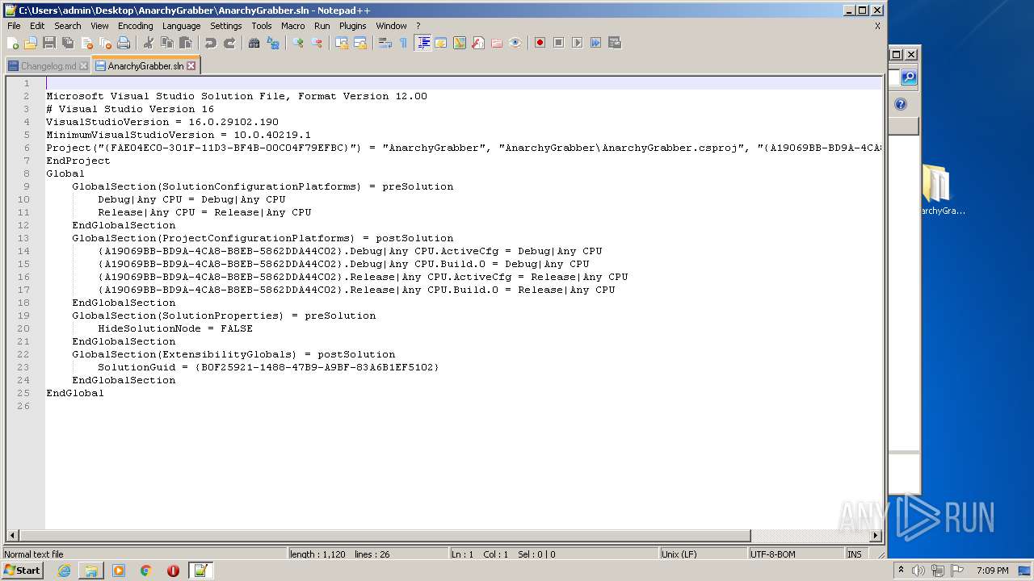Open the Function List panel
This screenshot has width=1034, height=581.
click(x=478, y=43)
